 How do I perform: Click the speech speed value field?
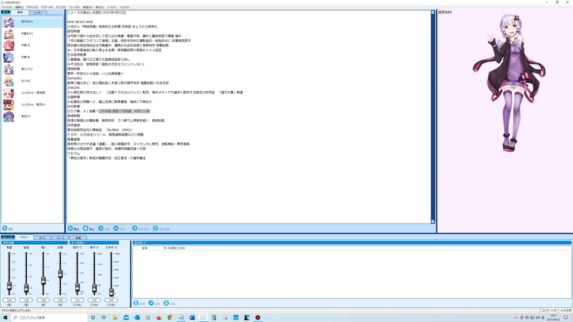(26, 300)
